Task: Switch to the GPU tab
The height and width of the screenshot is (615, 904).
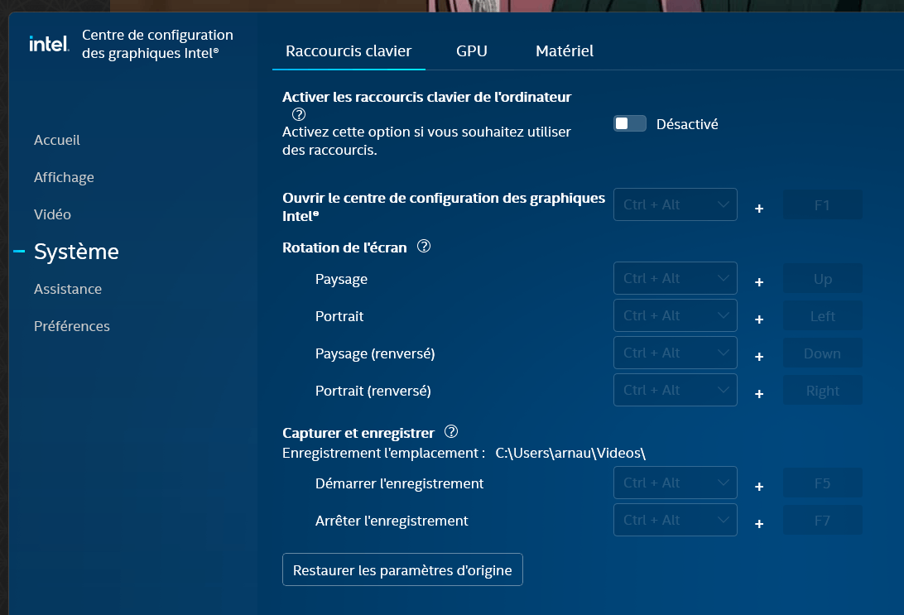Action: pos(472,50)
